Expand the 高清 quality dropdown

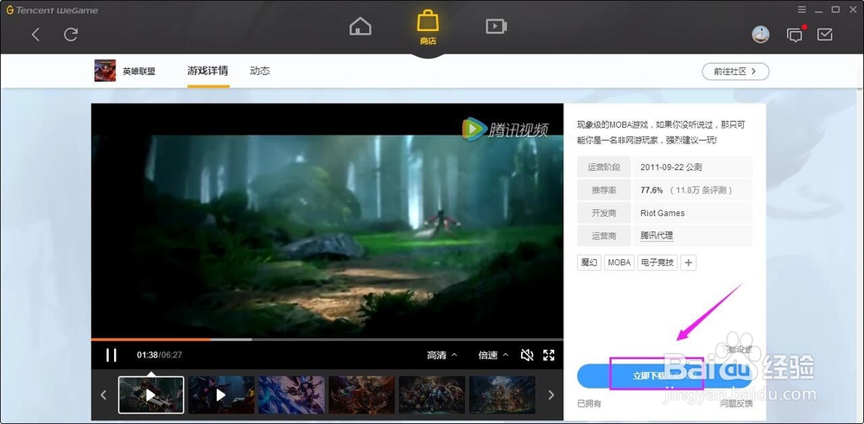442,355
